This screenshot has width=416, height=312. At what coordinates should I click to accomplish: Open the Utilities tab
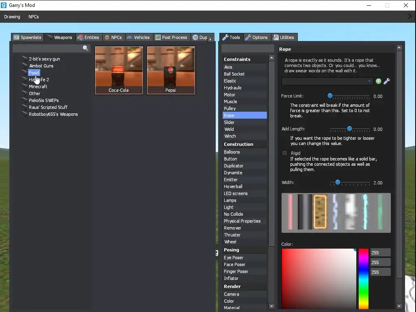(x=284, y=37)
